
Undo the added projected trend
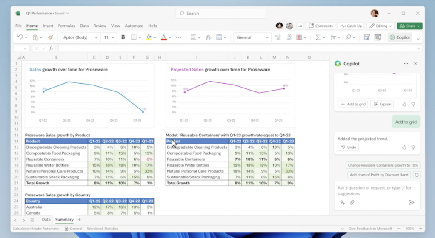point(348,147)
